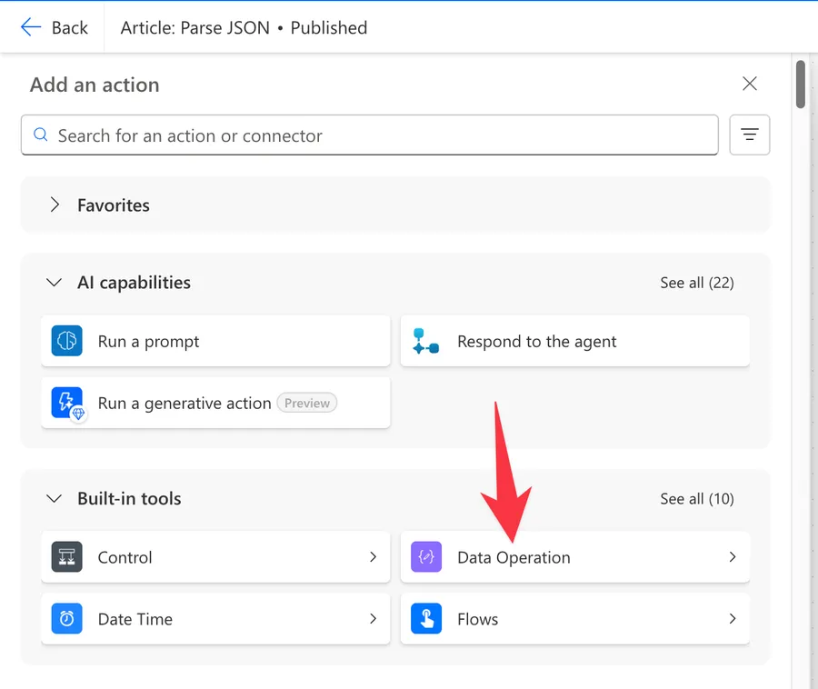
Task: See all 22 AI capabilities
Action: click(x=696, y=283)
